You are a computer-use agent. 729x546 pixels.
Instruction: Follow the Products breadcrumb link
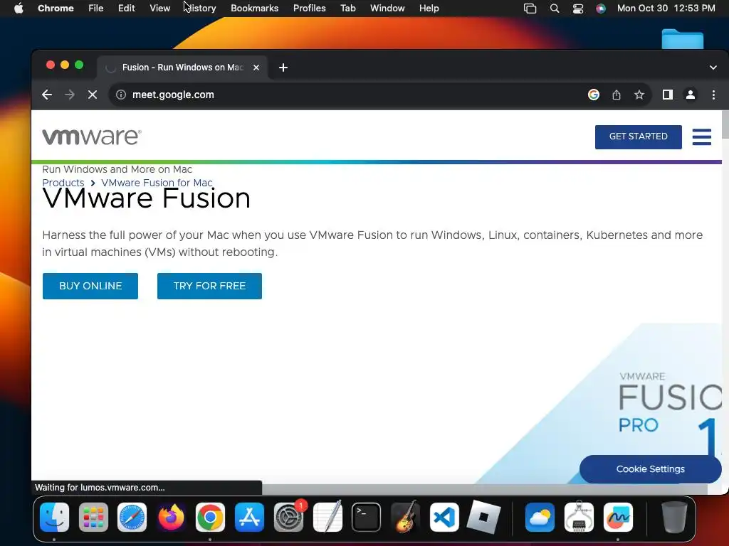tap(63, 183)
